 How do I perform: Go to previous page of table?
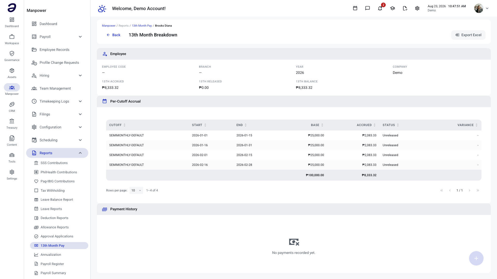450,190
